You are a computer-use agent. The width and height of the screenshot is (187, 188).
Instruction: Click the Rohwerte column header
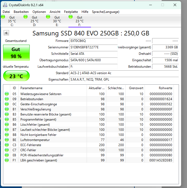coord(159,88)
